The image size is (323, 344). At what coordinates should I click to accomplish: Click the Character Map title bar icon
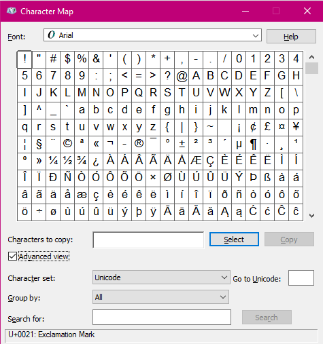pos(12,11)
